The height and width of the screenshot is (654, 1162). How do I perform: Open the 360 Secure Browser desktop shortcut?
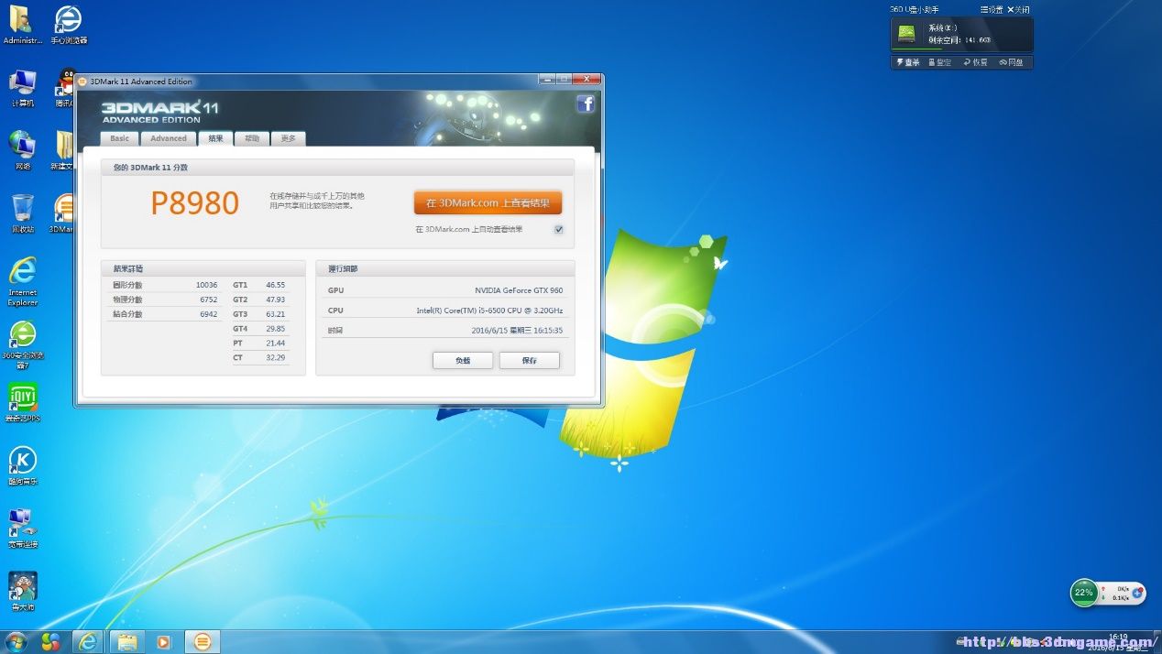click(23, 344)
